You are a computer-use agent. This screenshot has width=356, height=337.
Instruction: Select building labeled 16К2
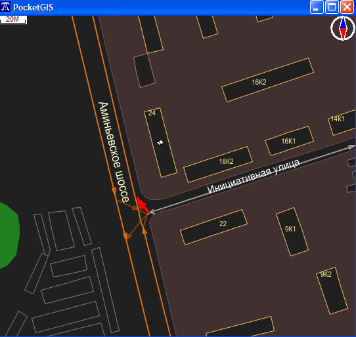click(268, 80)
